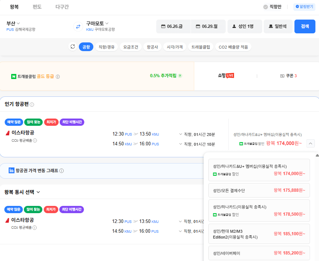Select the 트래블클럽 filter chip

click(x=201, y=47)
